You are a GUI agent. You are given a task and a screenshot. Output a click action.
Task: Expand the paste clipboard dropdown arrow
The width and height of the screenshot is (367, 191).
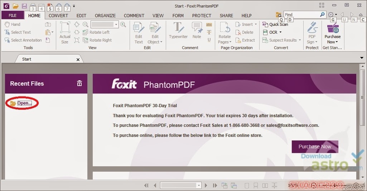pos(52,32)
